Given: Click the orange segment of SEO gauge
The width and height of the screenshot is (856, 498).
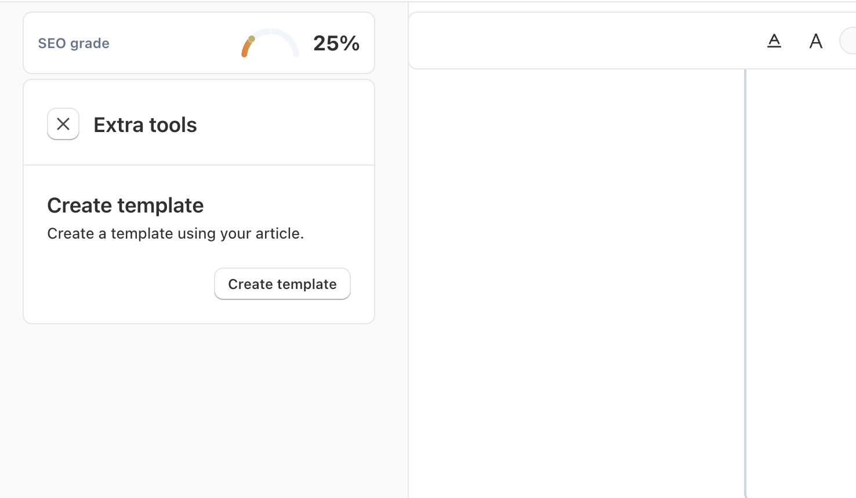Looking at the screenshot, I should point(246,50).
